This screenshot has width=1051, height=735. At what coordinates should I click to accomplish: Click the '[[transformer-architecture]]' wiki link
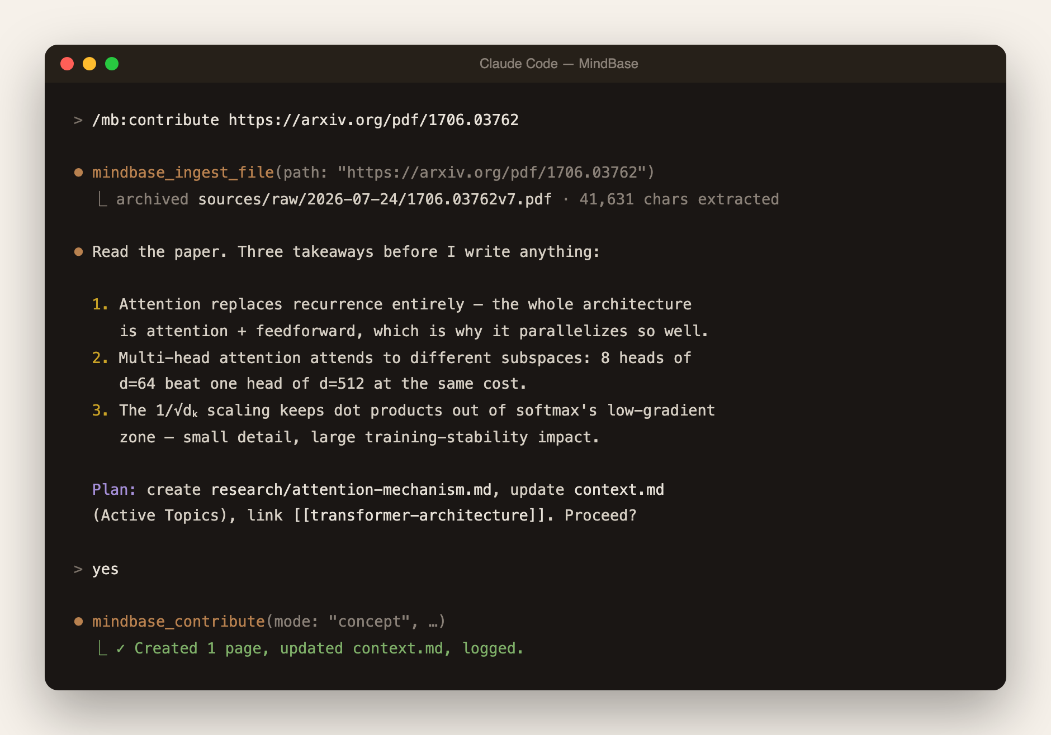coord(419,516)
